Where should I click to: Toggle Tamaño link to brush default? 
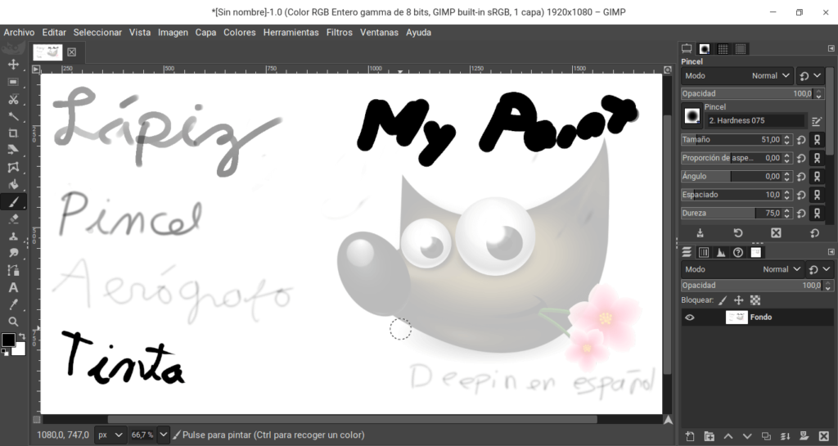click(817, 140)
